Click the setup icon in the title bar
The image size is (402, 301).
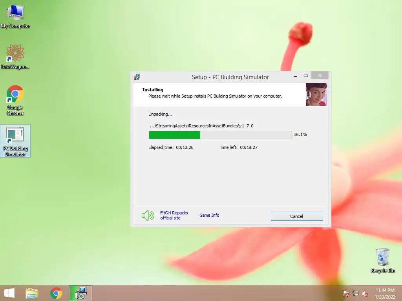click(137, 77)
